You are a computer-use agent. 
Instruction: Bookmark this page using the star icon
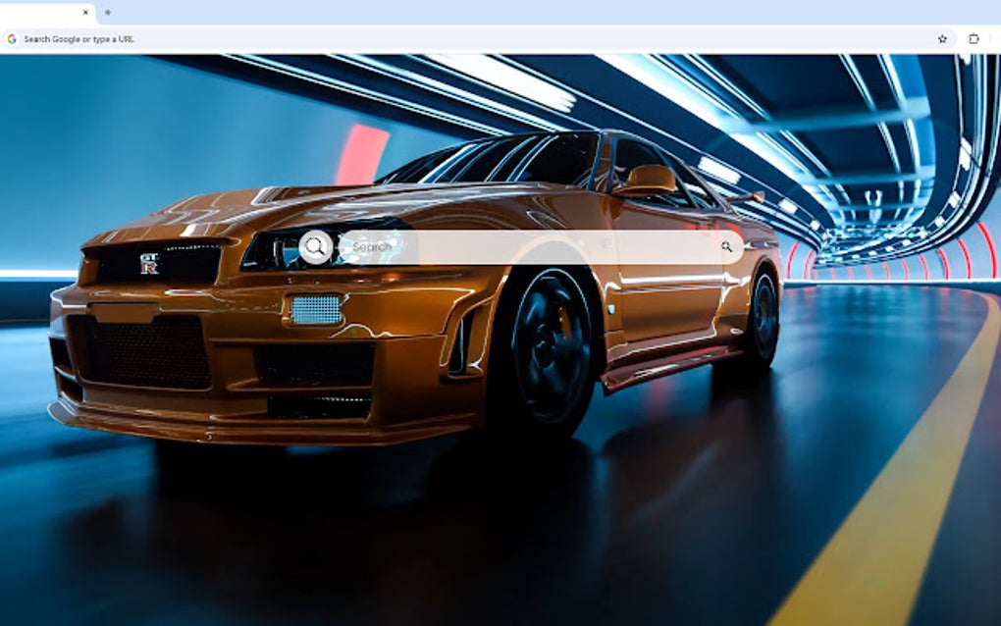[x=941, y=39]
